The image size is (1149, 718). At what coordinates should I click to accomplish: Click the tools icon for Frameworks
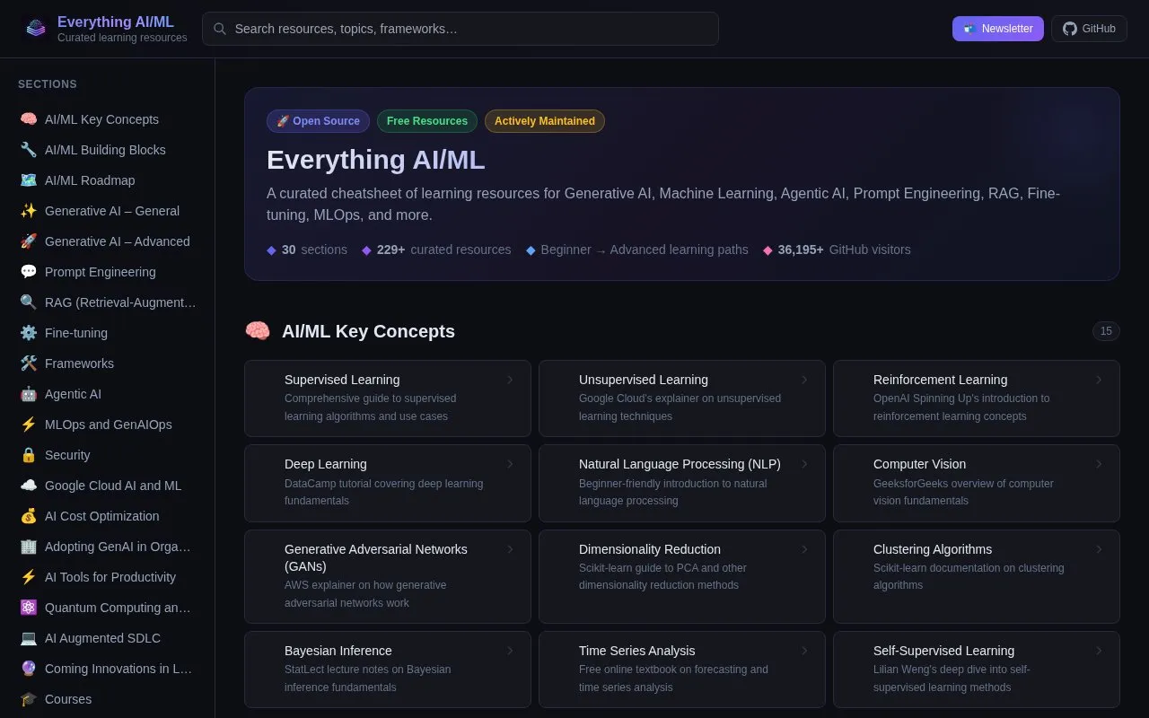point(29,363)
